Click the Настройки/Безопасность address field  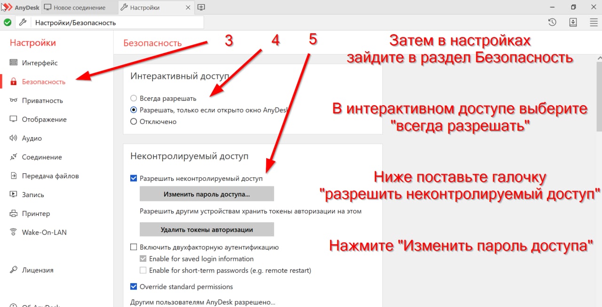(118, 23)
